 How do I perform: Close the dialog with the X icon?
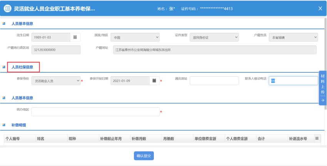click(x=320, y=8)
